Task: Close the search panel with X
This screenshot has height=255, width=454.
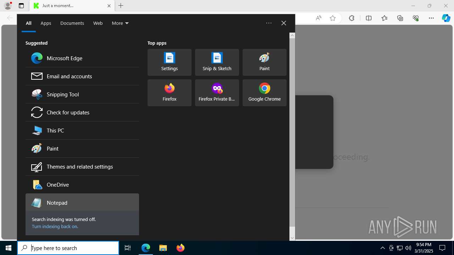Action: (284, 23)
